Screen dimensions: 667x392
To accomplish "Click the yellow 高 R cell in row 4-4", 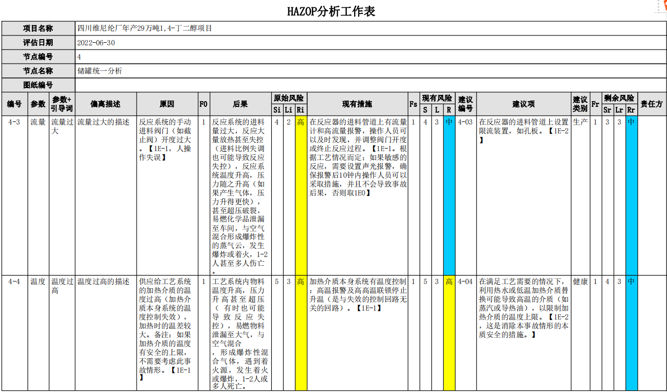I will pyautogui.click(x=449, y=333).
